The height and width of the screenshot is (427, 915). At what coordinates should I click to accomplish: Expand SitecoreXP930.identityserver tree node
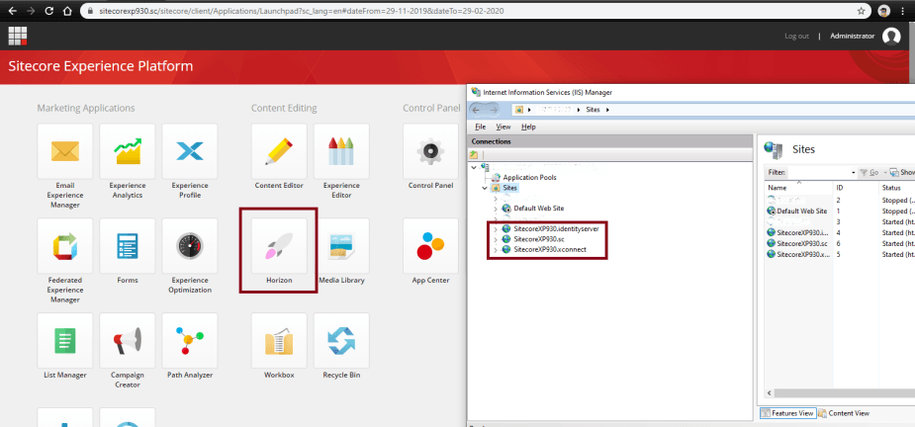(496, 228)
